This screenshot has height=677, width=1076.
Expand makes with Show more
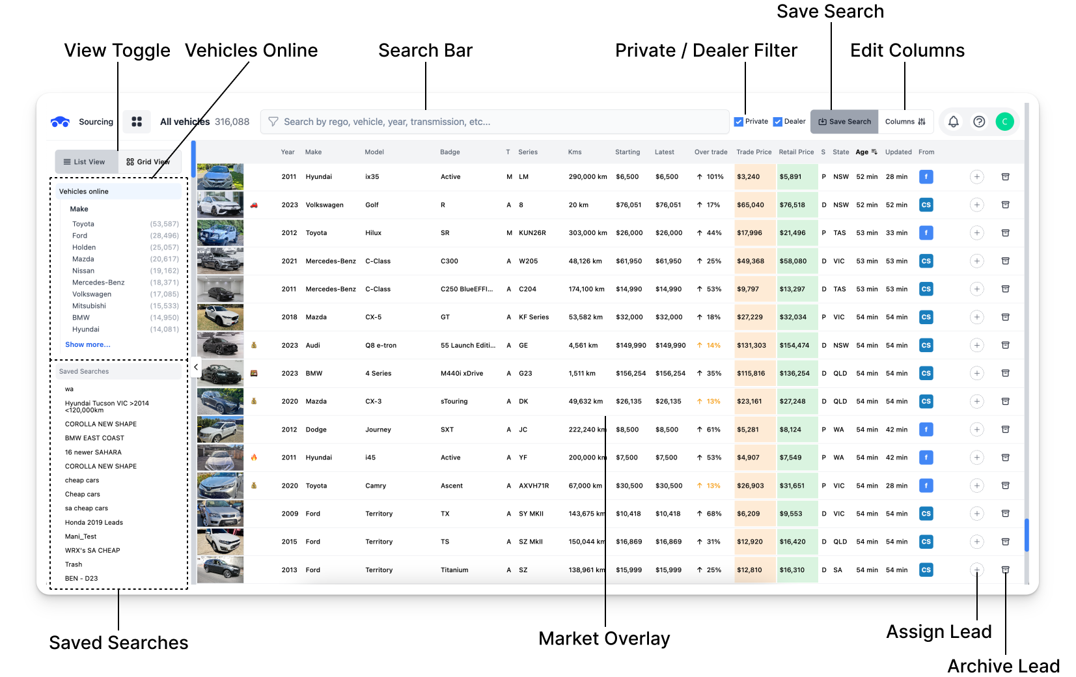coord(88,345)
